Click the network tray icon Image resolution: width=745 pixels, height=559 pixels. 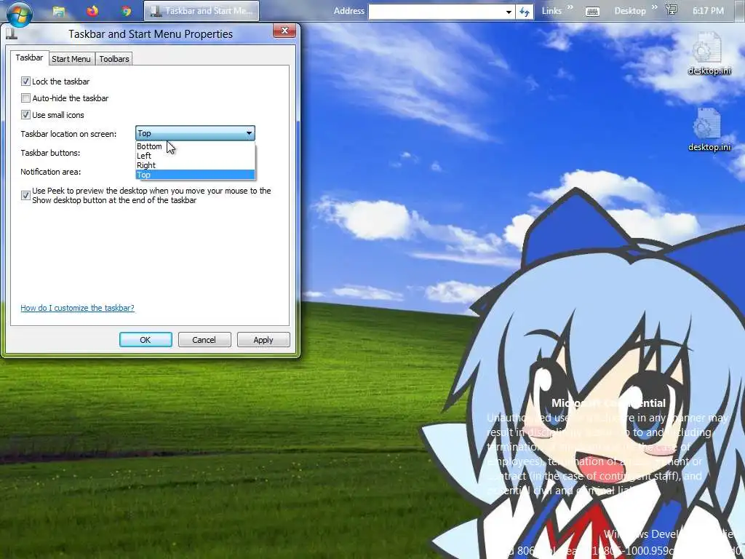click(672, 10)
